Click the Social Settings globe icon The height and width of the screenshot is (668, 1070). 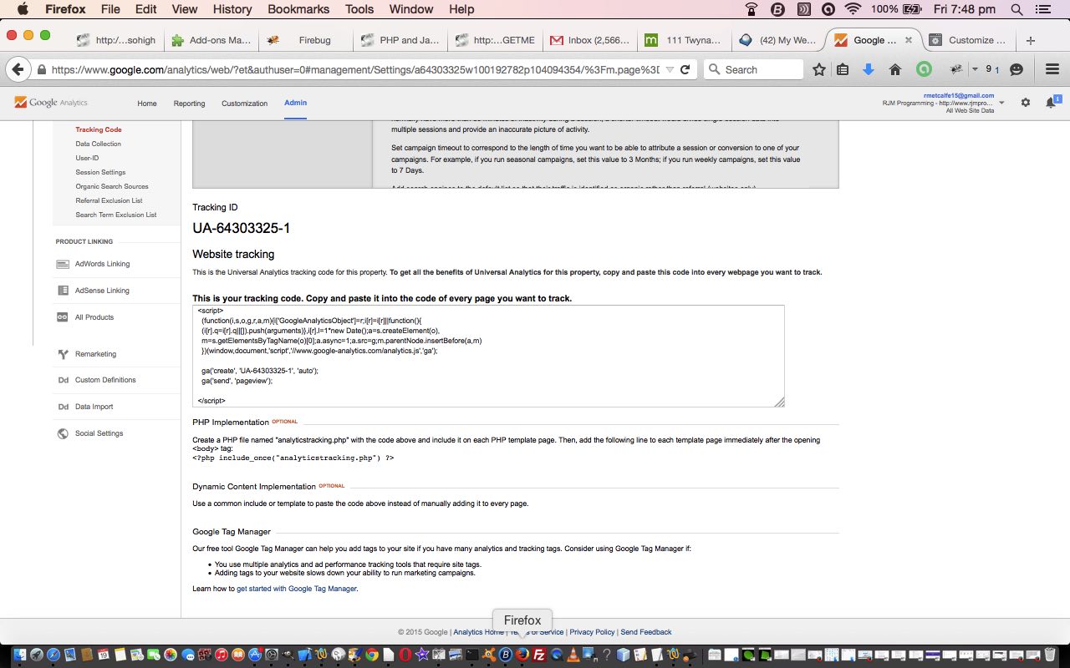[x=63, y=433]
